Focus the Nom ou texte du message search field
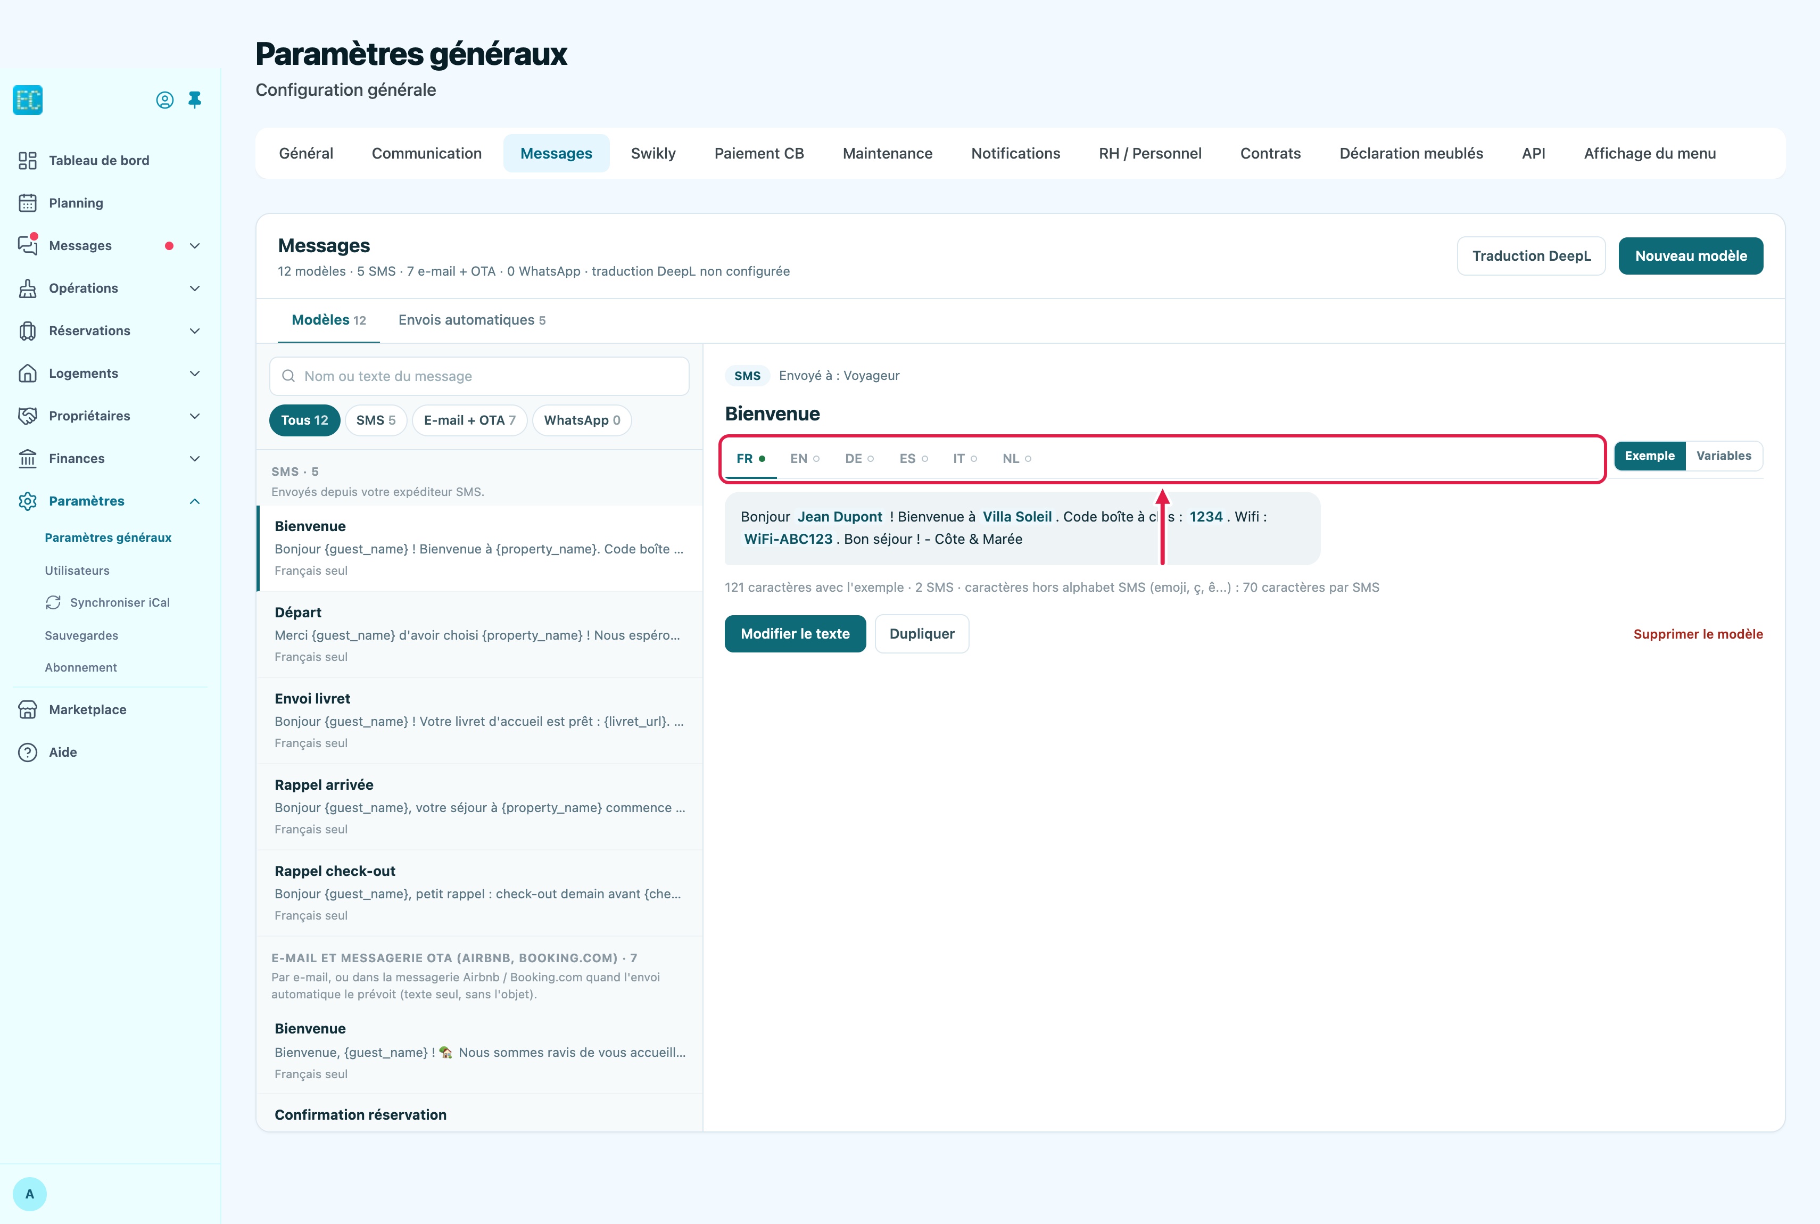The height and width of the screenshot is (1224, 1820). (x=478, y=376)
